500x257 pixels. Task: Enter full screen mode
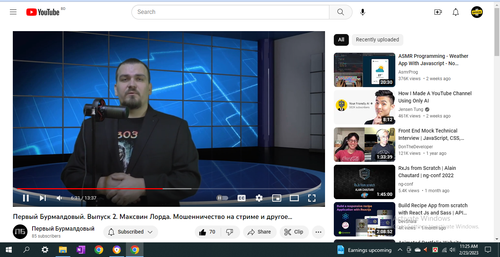(x=312, y=198)
